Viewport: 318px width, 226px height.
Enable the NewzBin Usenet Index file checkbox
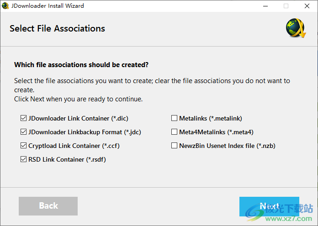174,146
